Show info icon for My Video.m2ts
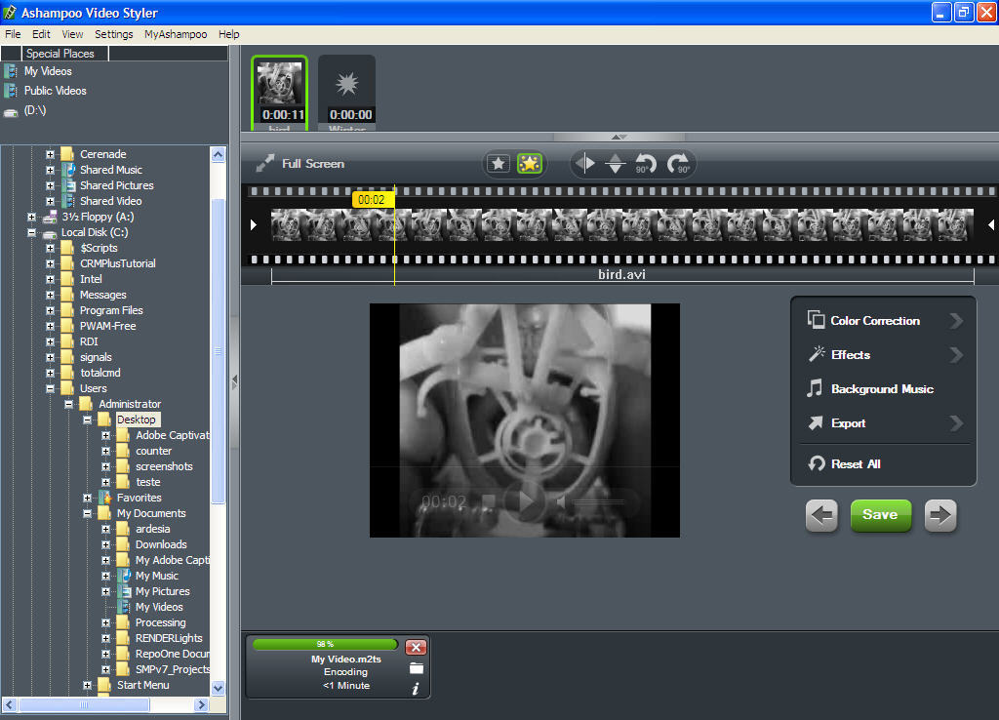This screenshot has width=999, height=720. (x=416, y=689)
